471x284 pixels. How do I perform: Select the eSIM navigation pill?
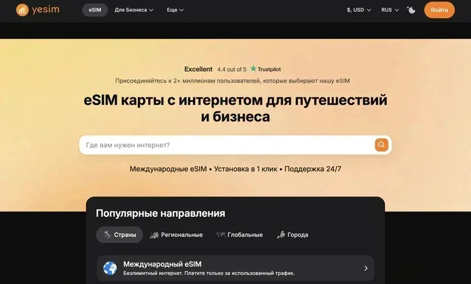click(95, 10)
